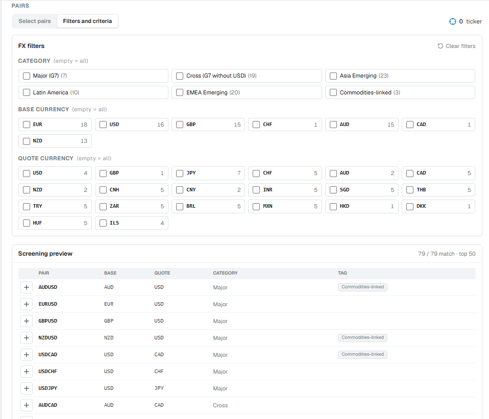Check CAD as quote currency
Viewport: 489px width, 419px height.
pos(410,174)
